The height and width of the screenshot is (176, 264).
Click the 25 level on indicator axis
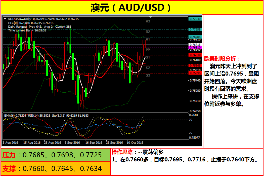(190, 133)
